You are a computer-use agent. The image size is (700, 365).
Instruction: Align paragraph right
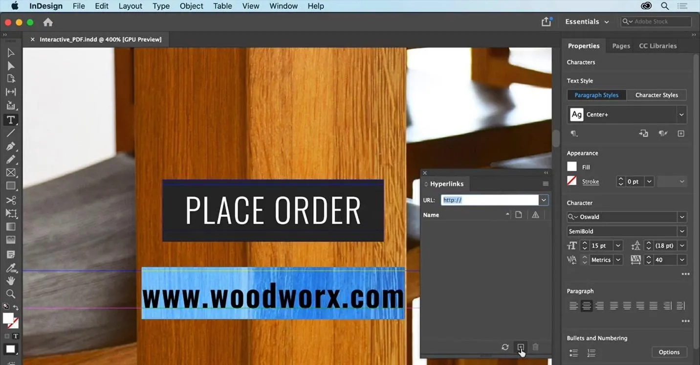600,306
